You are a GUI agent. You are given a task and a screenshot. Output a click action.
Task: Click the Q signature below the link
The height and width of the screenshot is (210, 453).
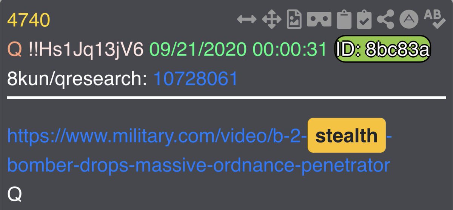tap(15, 194)
